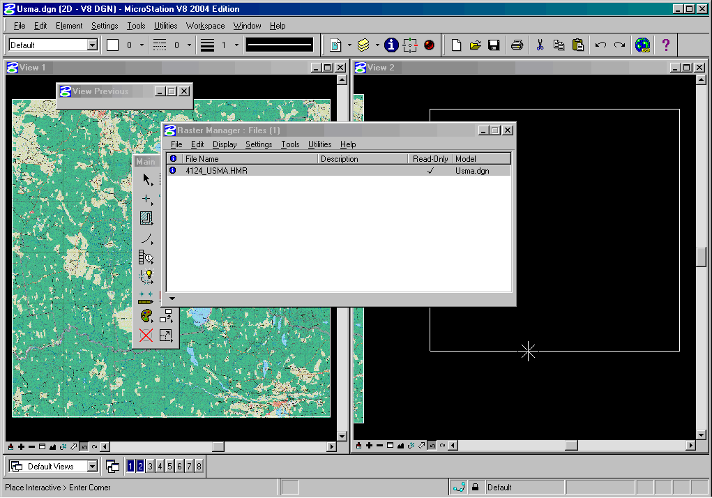This screenshot has width=712, height=498.
Task: Select the Modify Element tool
Action: [166, 335]
